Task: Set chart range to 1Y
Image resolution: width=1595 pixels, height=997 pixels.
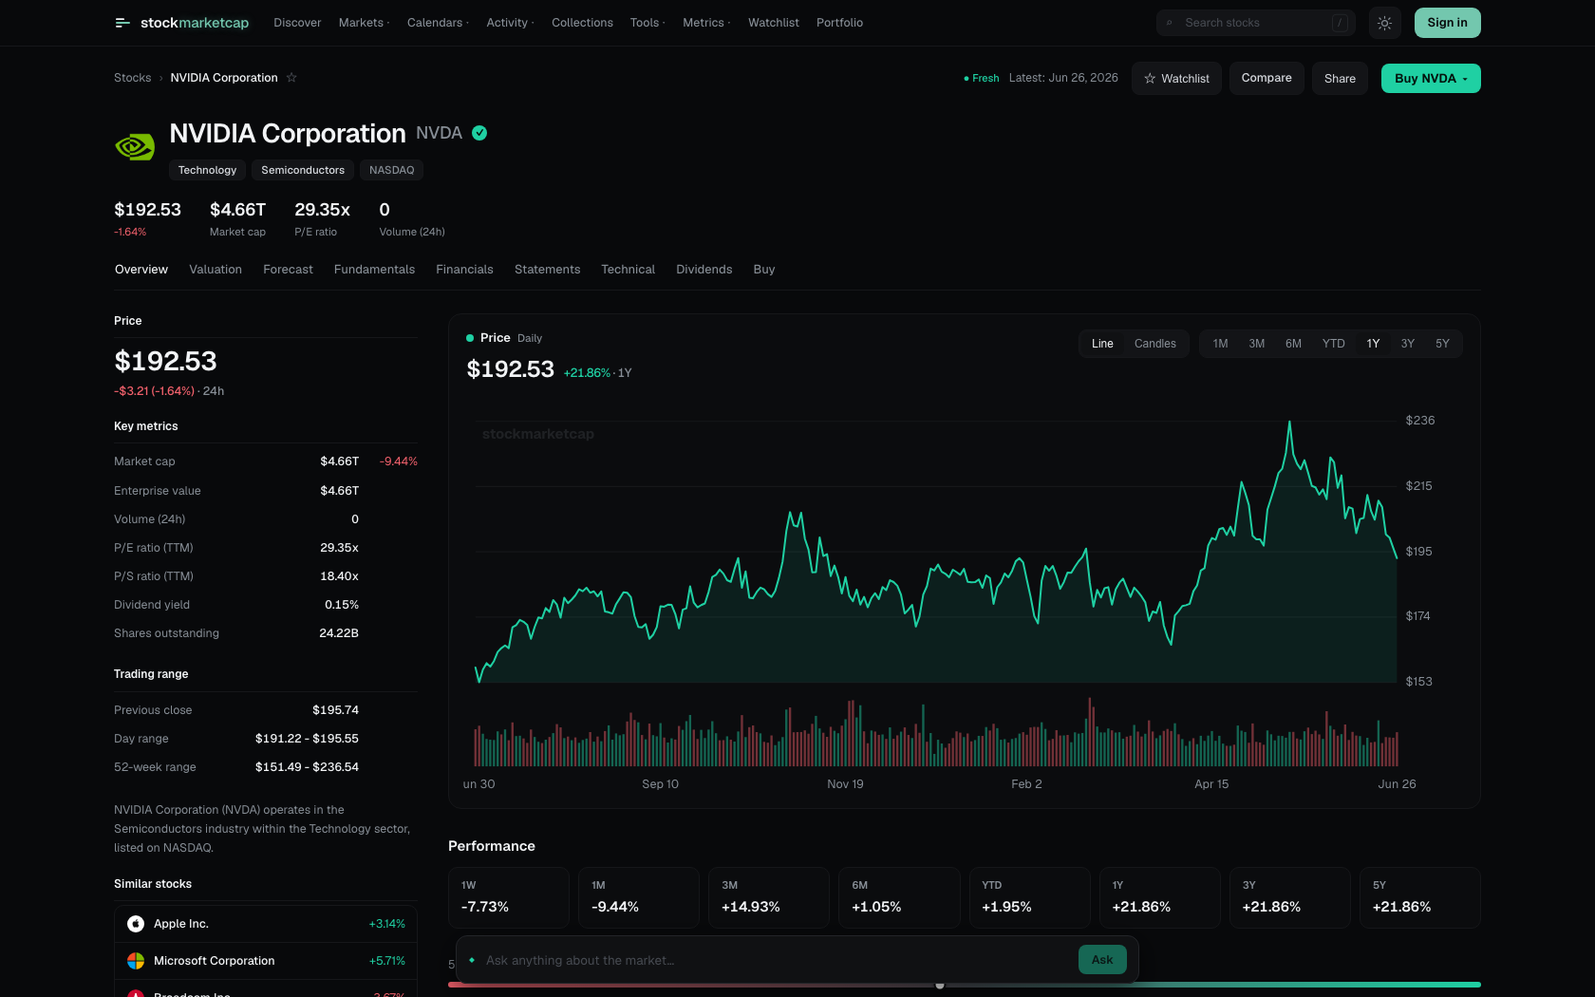Action: click(x=1373, y=344)
